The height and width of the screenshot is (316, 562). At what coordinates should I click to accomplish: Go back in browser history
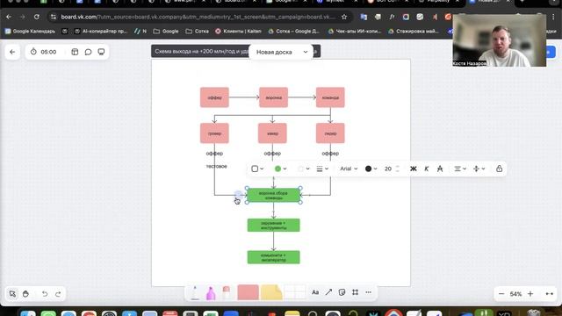point(9,17)
